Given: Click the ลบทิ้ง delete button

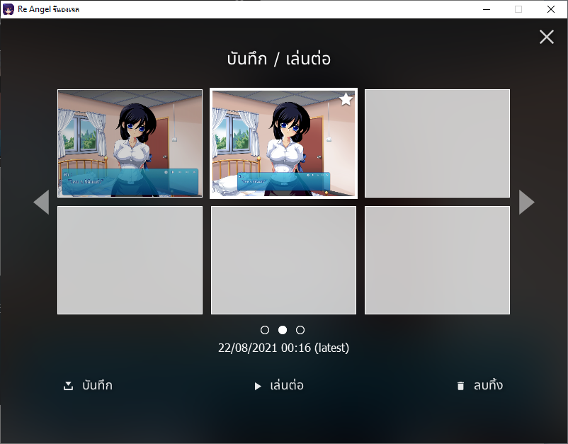Looking at the screenshot, I should click(479, 385).
